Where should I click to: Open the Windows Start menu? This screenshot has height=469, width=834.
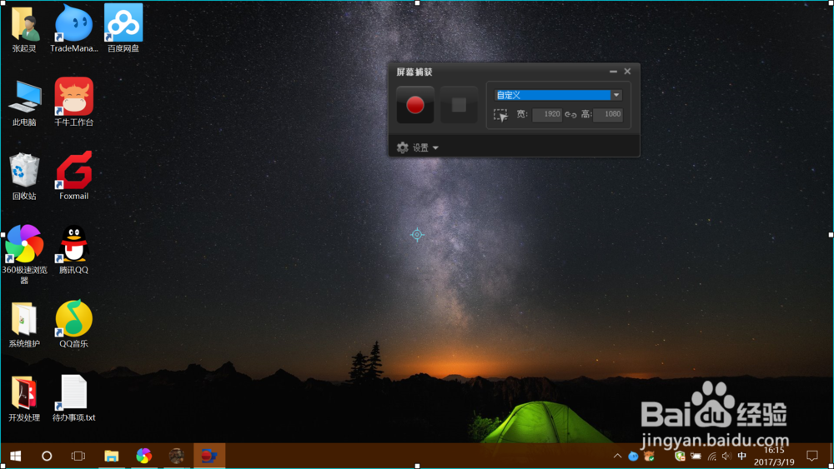15,456
